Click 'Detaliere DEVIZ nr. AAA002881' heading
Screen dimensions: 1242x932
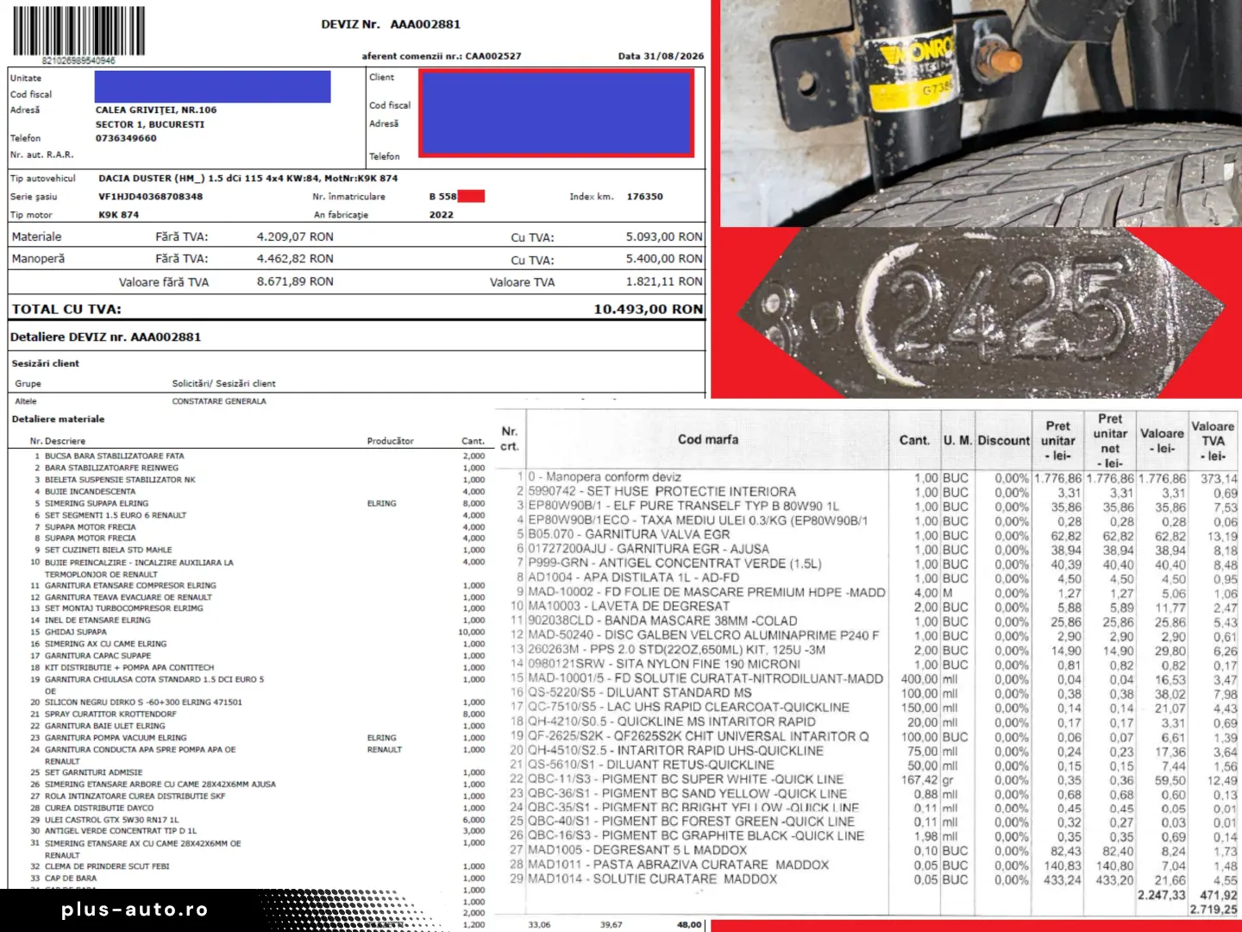pos(105,337)
